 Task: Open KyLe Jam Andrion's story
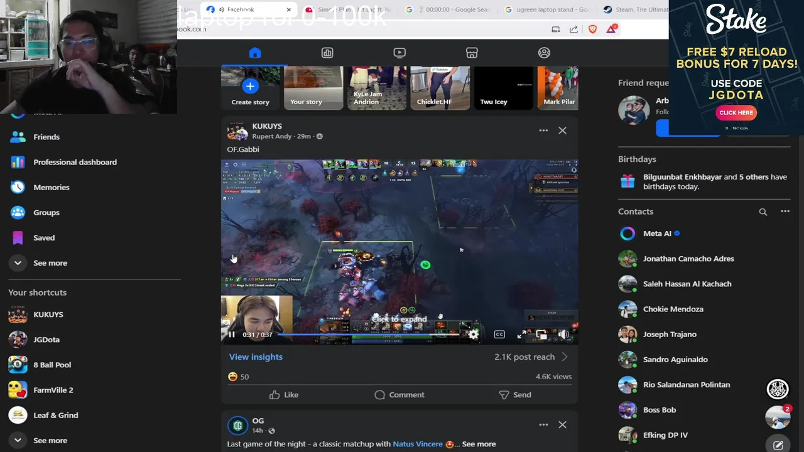coord(376,88)
